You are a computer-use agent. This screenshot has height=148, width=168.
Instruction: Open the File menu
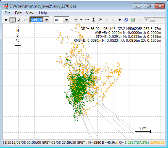click(8, 13)
